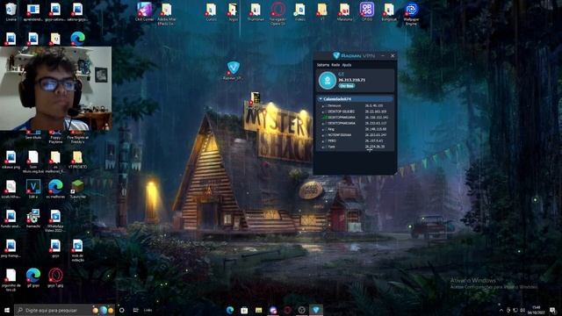This screenshot has height=316, width=562.
Task: Open the Bongocat folder icon
Action: [389, 11]
